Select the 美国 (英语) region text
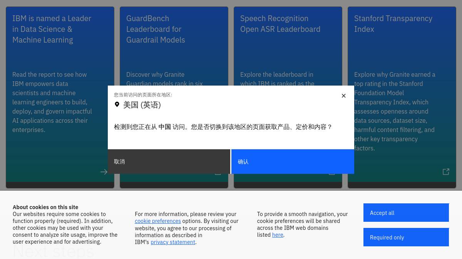462x259 pixels. (x=142, y=105)
